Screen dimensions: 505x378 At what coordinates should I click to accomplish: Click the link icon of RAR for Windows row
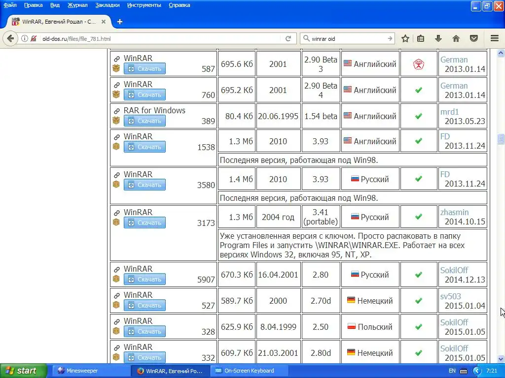point(116,111)
